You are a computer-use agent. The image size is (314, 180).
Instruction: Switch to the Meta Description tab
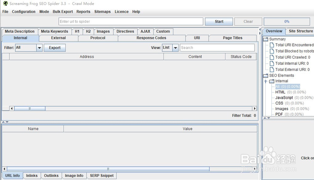20,31
